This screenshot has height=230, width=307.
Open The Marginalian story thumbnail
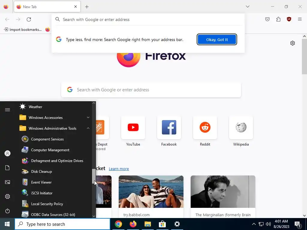223,191
